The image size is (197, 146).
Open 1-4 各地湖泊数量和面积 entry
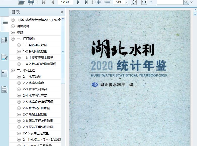tap(39, 64)
